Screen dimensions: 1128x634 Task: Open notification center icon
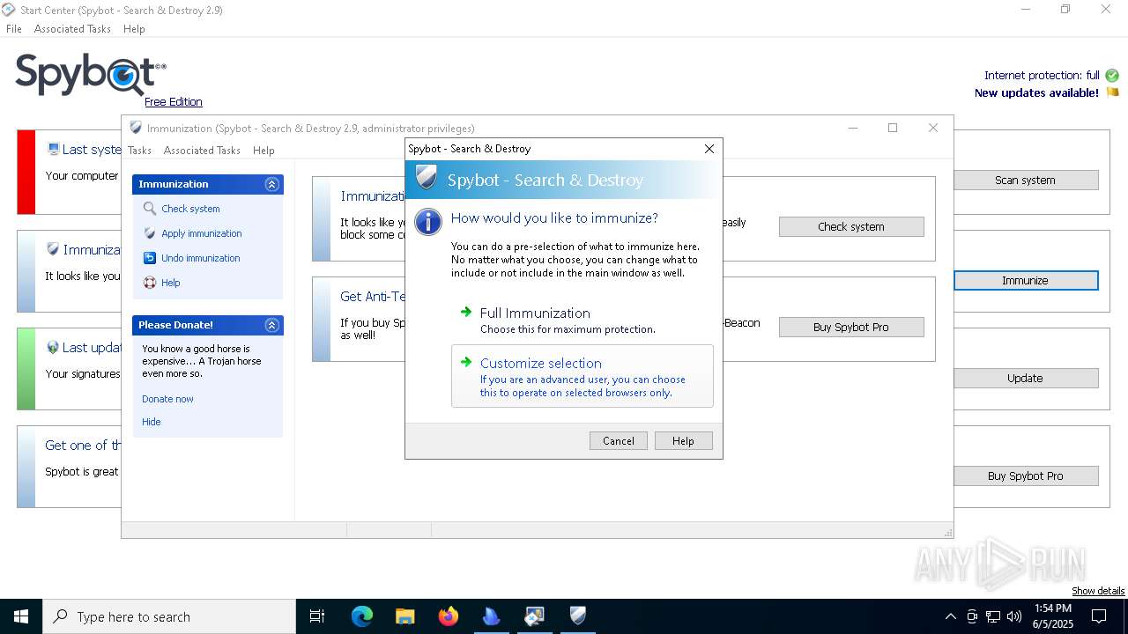(1099, 616)
